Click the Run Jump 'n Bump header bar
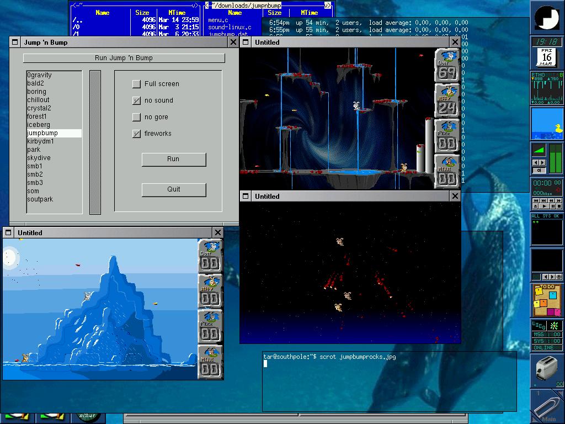This screenshot has height=424, width=565. click(x=124, y=58)
